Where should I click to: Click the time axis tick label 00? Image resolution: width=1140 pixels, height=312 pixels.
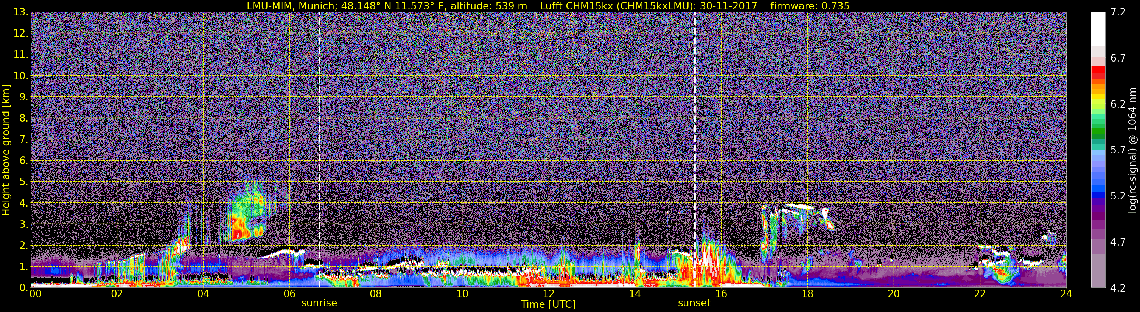tap(36, 294)
